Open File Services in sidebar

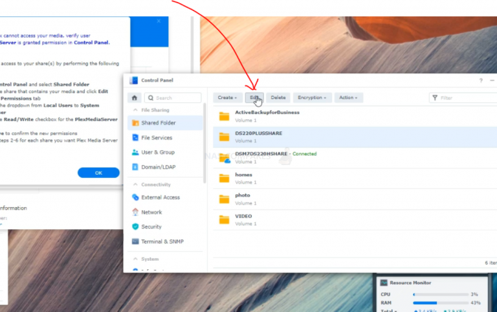coord(156,138)
